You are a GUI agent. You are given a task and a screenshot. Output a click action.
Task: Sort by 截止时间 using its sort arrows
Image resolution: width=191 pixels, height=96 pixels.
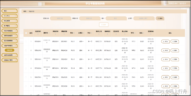pyautogui.click(x=125, y=34)
